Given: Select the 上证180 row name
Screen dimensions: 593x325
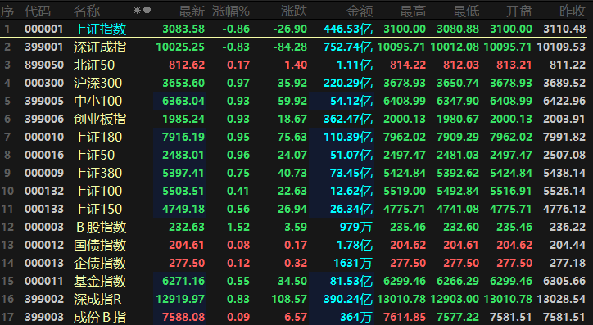Looking at the screenshot, I should click(98, 137).
